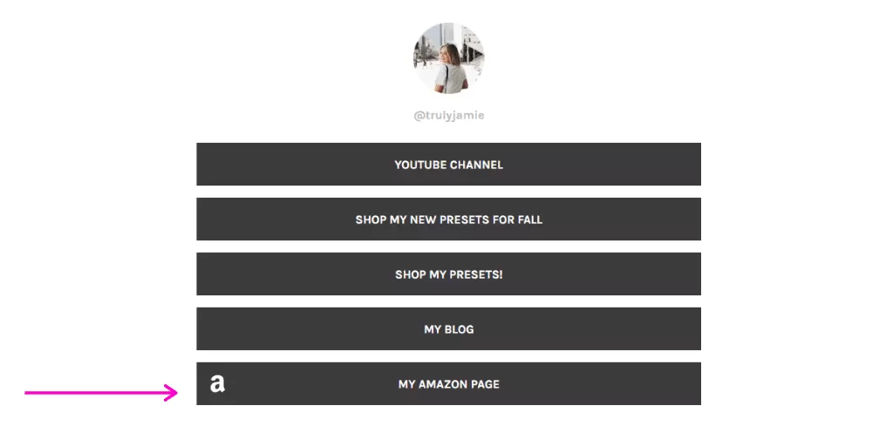Viewport: 893px width, 446px height.
Task: Open the YouTube Channel link
Action: tap(448, 164)
